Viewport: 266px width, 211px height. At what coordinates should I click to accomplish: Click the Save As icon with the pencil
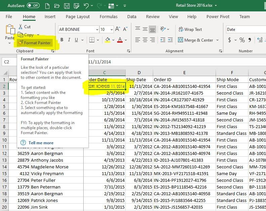tap(77, 6)
